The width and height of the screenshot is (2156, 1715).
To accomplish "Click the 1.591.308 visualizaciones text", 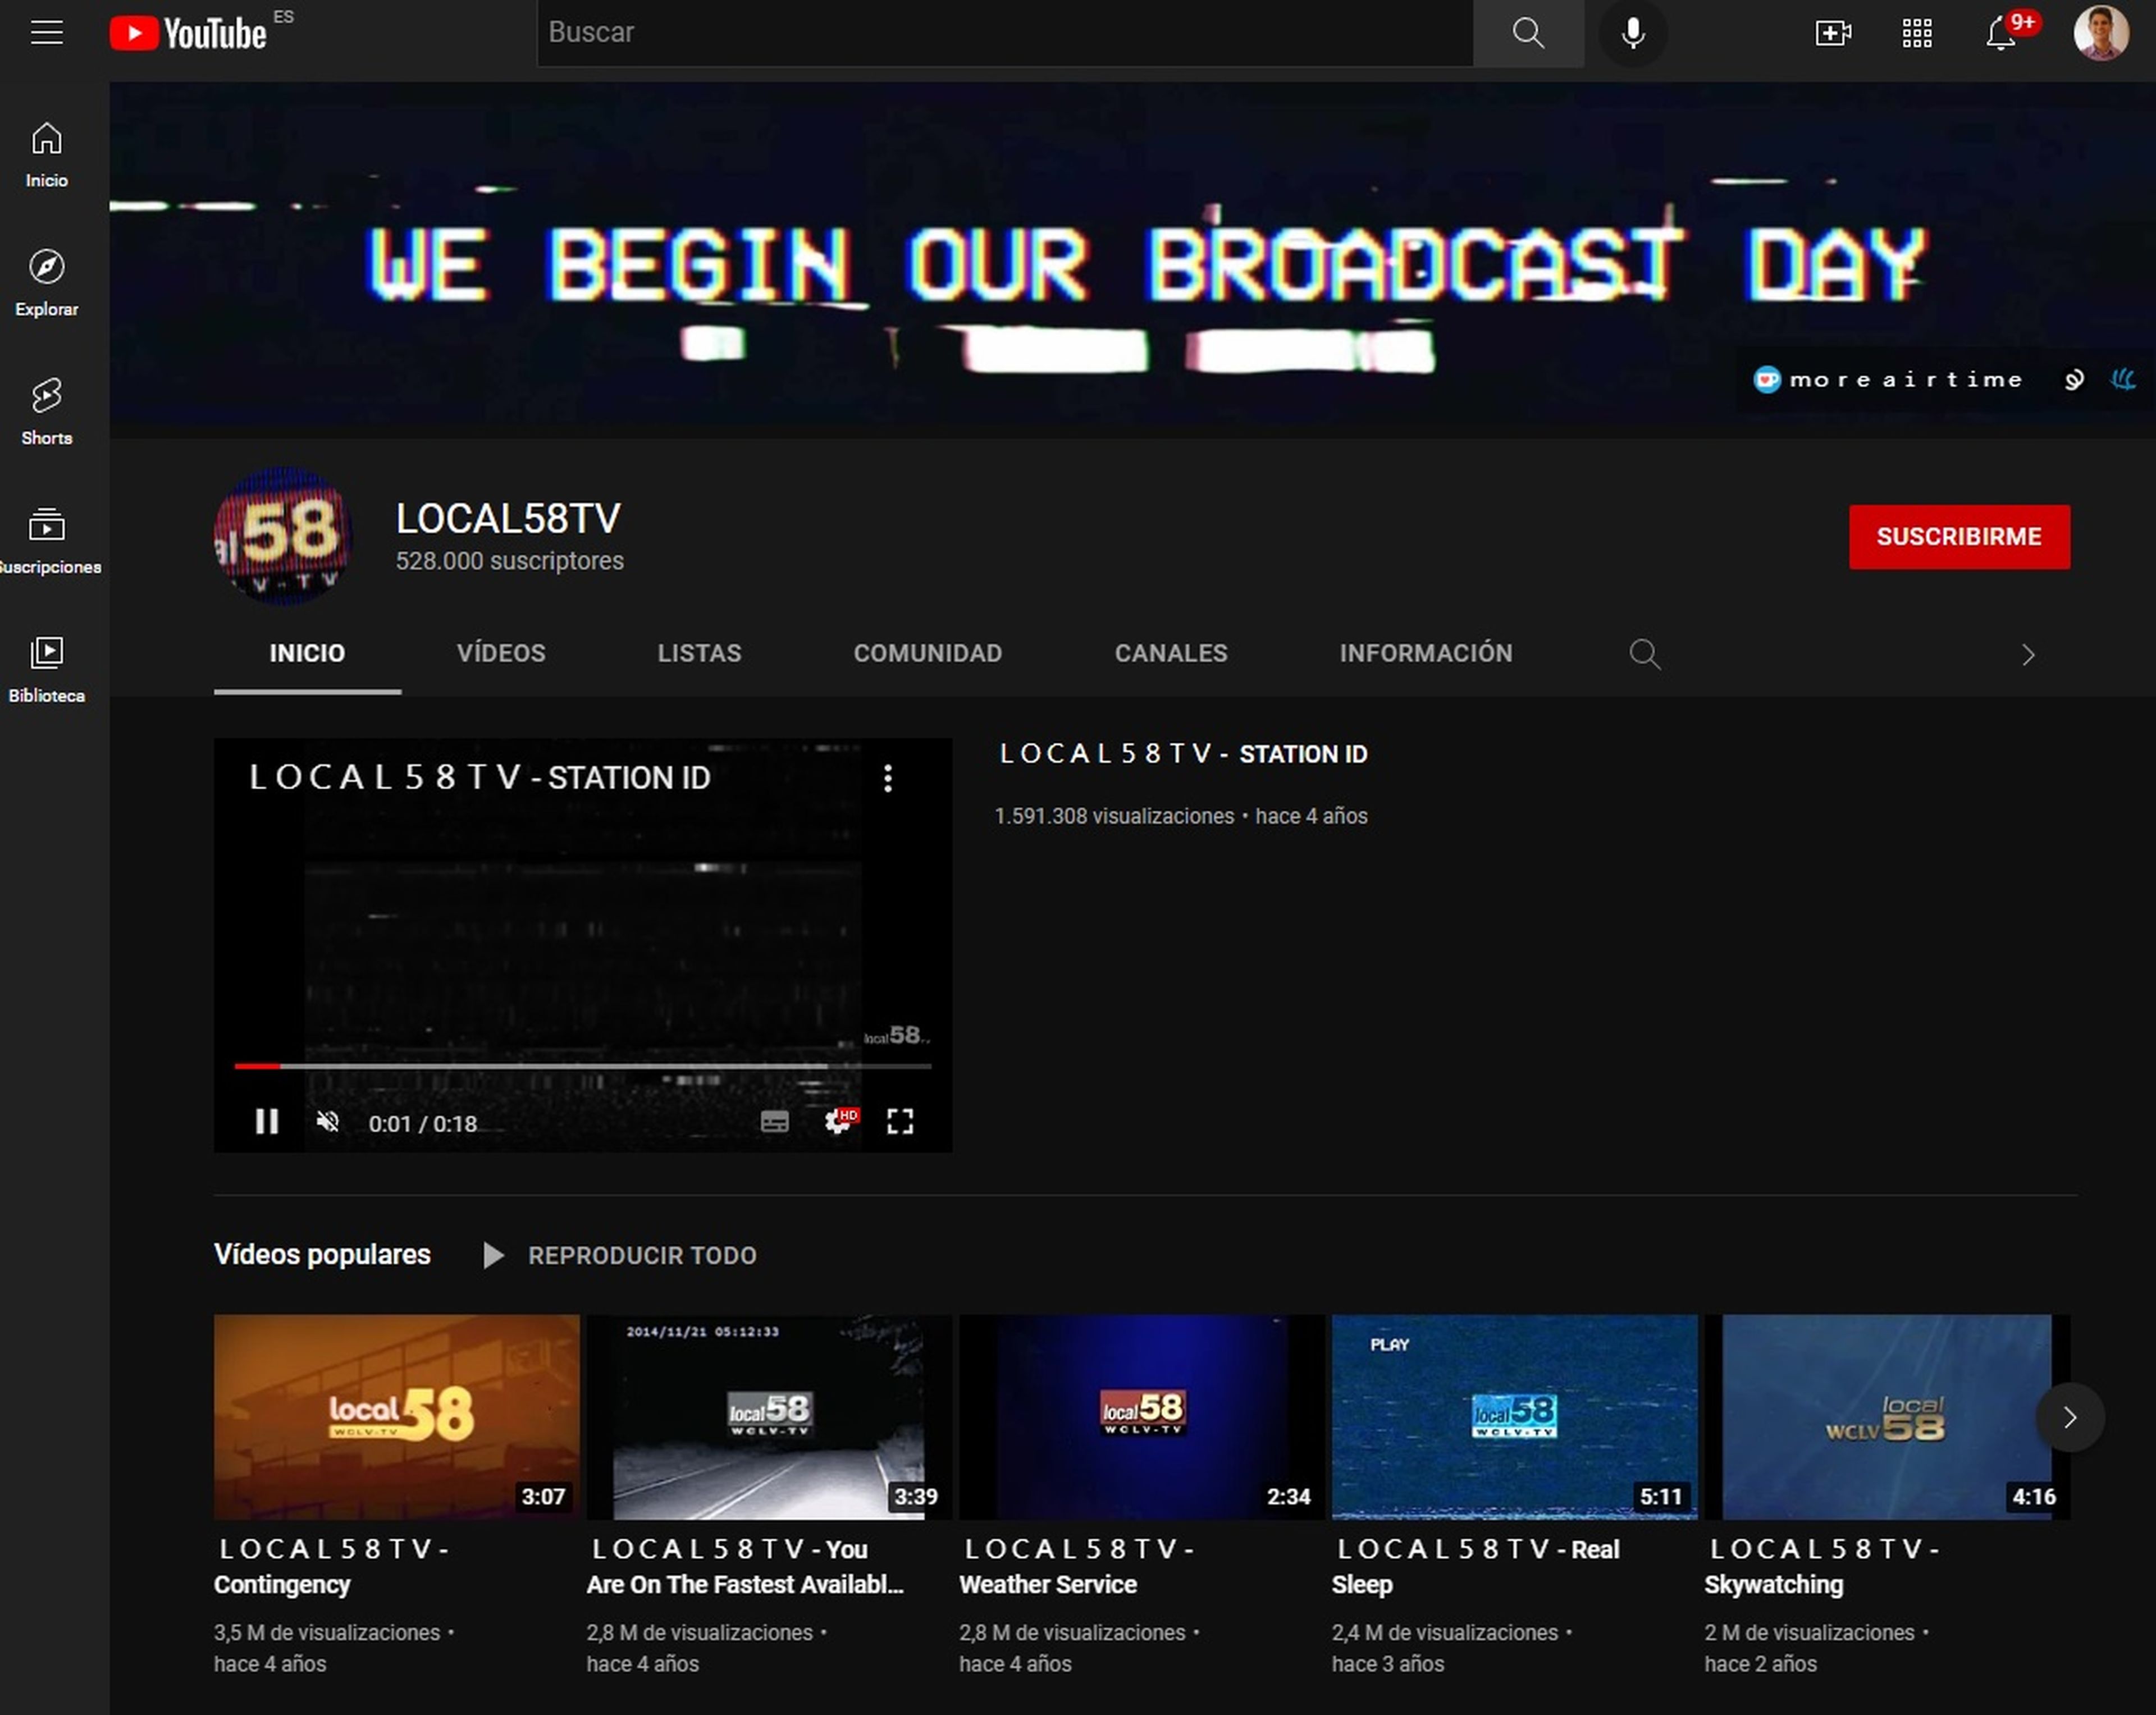I will [1114, 816].
